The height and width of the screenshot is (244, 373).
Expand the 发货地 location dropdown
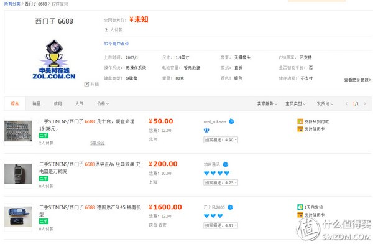(325, 104)
